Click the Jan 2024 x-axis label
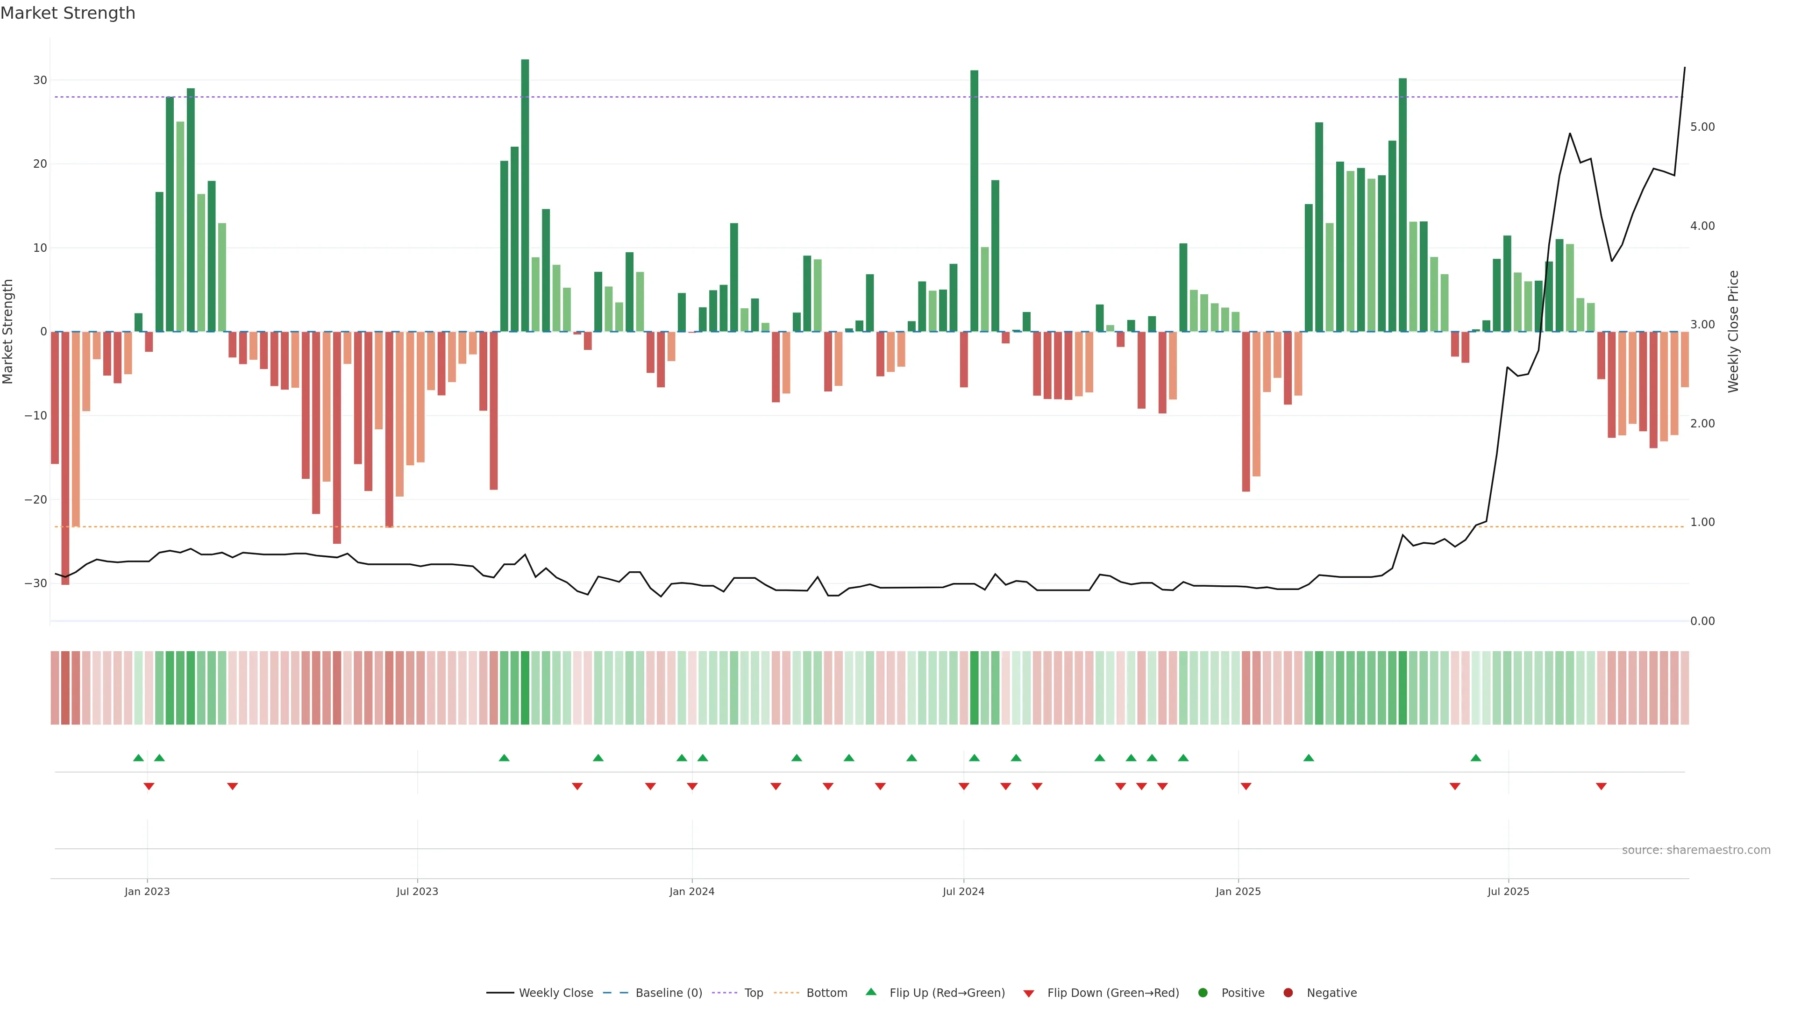Viewport: 1794px width, 1009px height. [691, 891]
